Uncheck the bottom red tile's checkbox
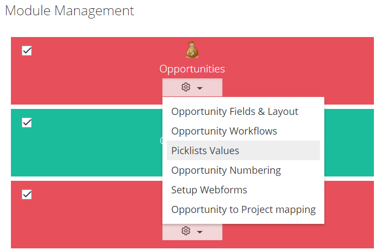Screen dimensions: 381x250 [x=27, y=194]
